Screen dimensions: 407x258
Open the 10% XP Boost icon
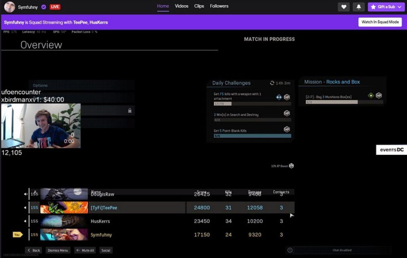[291, 166]
